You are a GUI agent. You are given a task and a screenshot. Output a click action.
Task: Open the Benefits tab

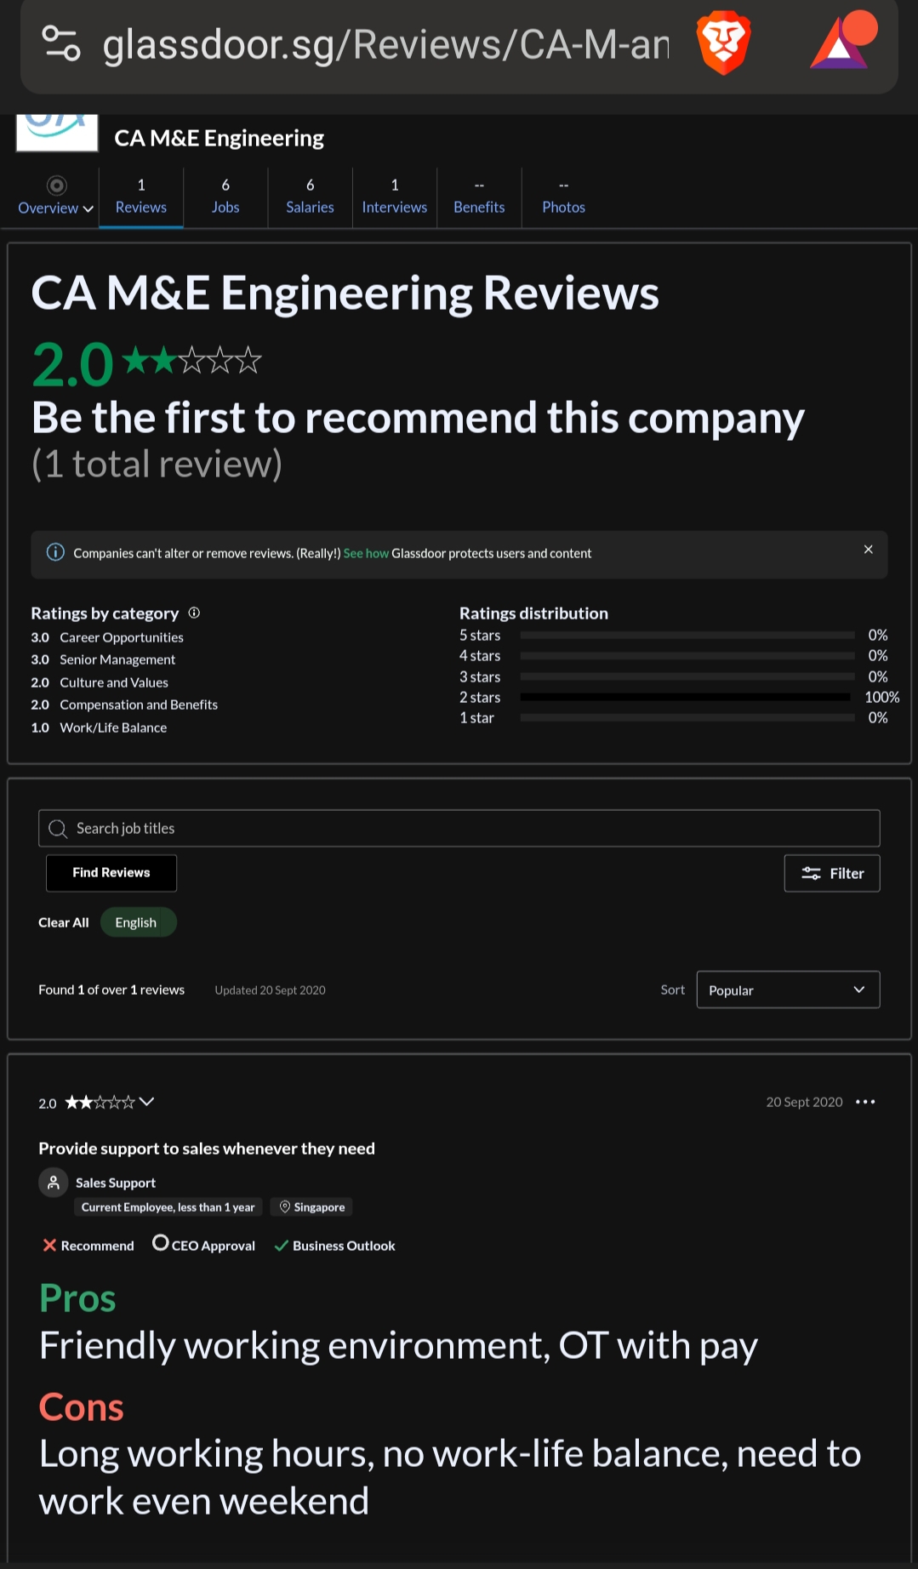pos(479,197)
